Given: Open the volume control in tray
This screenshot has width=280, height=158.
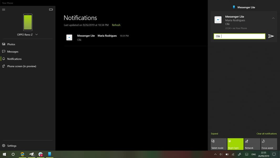Looking at the screenshot, I should [x=221, y=154].
